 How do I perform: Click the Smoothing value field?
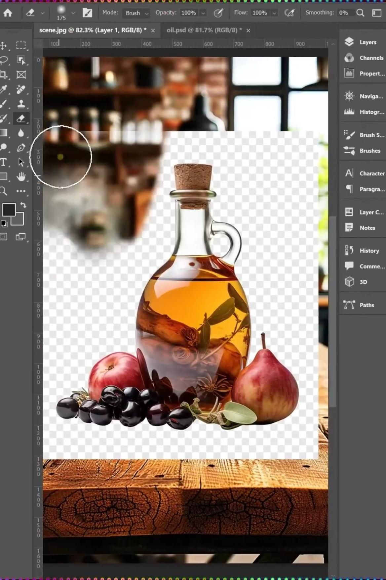(x=344, y=13)
